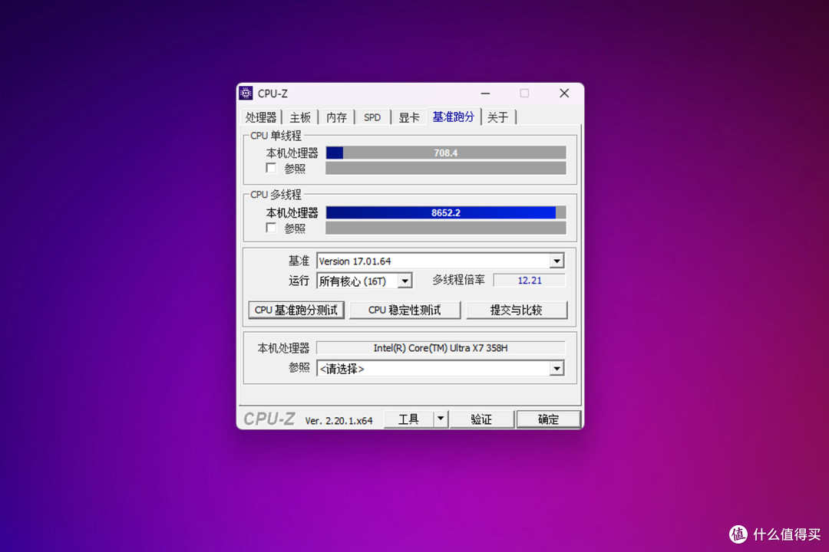Go to the SPD tab

(x=372, y=117)
